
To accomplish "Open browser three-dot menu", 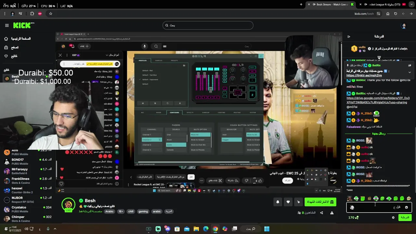I will [x=5, y=14].
